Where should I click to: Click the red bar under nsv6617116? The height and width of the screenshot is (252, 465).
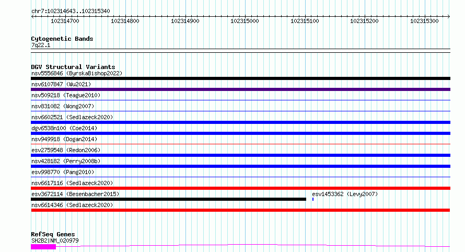coord(240,188)
